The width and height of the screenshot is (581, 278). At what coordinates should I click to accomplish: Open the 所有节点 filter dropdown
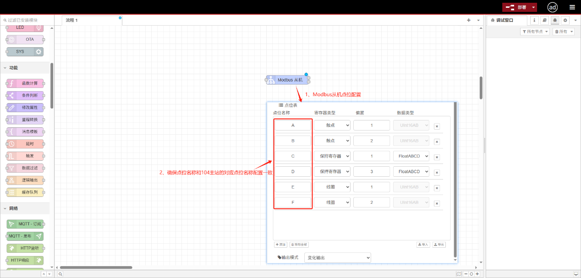[x=535, y=31]
